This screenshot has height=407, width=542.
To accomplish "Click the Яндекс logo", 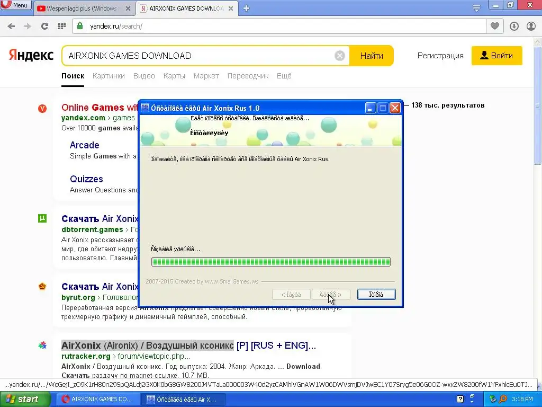I will tap(31, 55).
